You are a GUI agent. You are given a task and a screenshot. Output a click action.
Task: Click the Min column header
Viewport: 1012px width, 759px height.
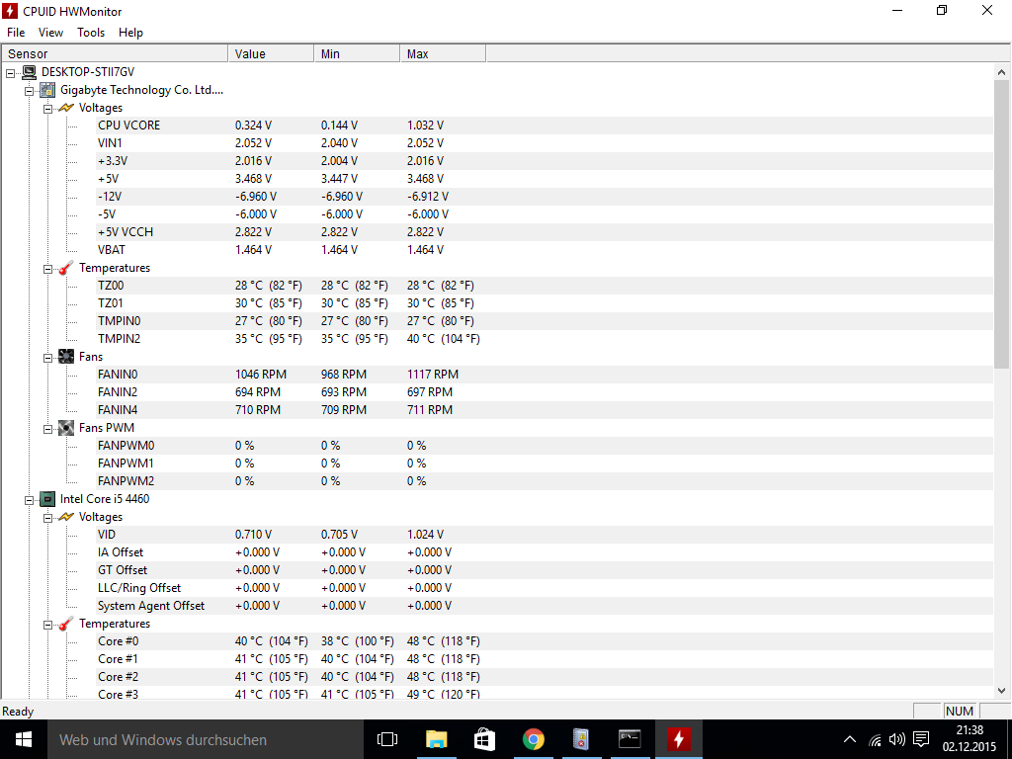[357, 53]
